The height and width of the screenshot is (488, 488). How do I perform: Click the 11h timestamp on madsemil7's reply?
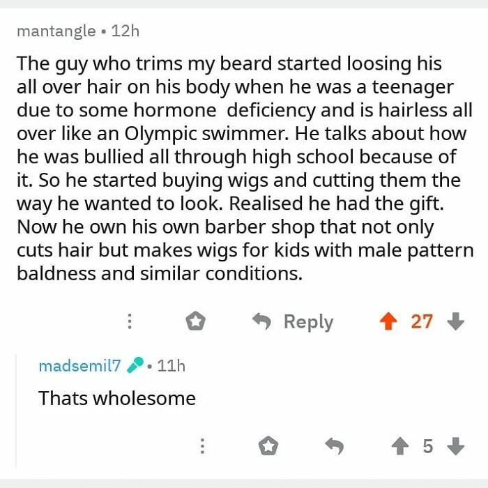tap(171, 365)
